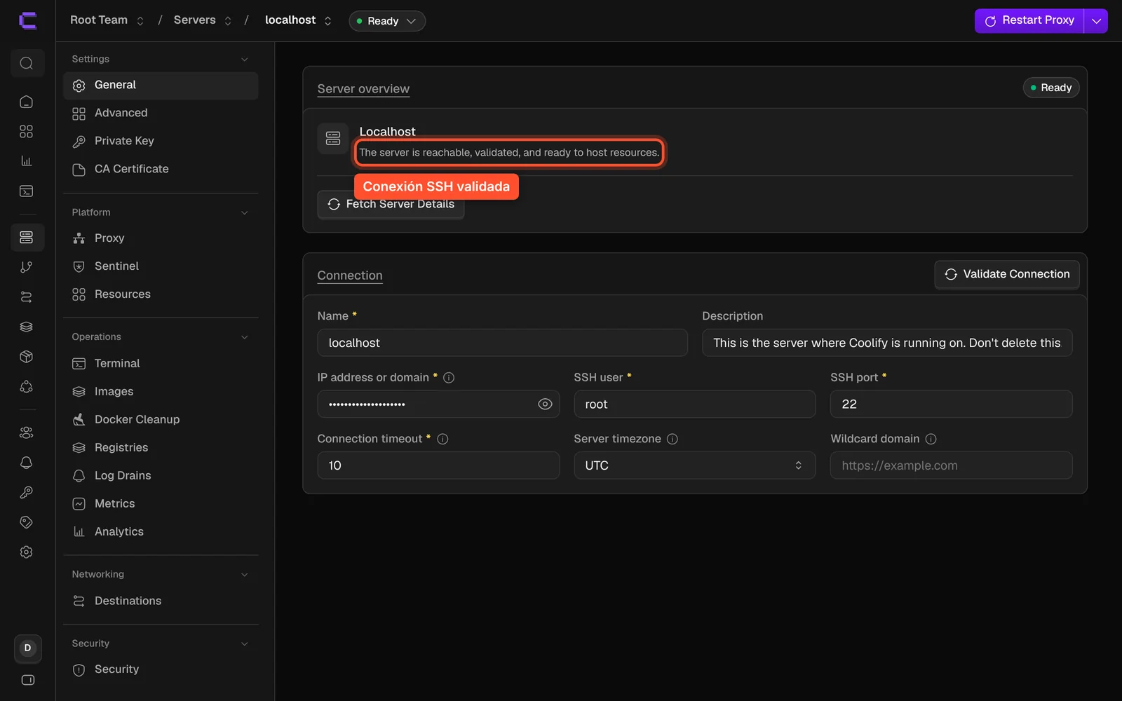Open the terminal icon in left rail

(27, 191)
